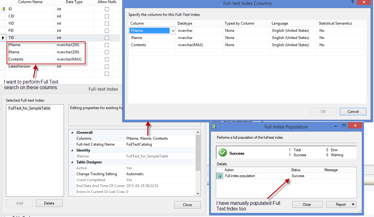Click the Crawl Completed property row
The image size is (374, 217).
pos(132,180)
